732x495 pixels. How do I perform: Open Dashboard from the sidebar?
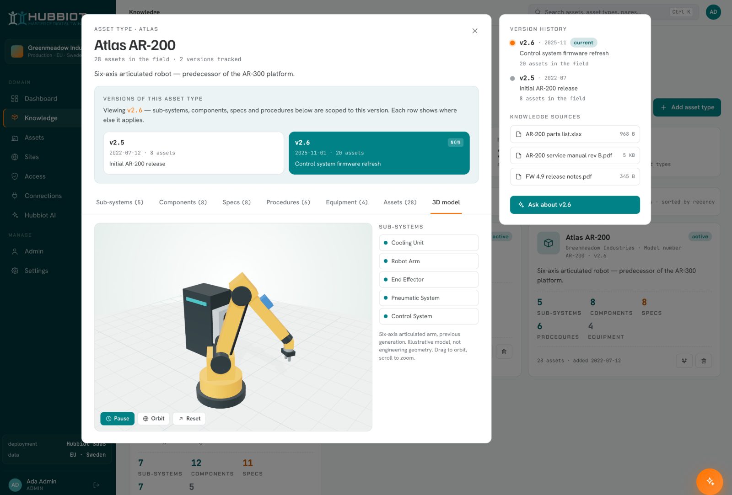pyautogui.click(x=41, y=99)
